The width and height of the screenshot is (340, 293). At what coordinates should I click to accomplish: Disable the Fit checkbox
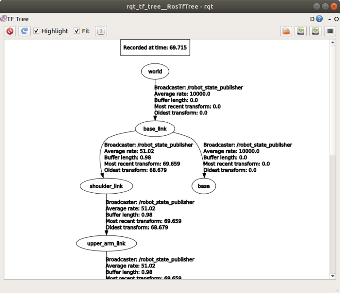[x=77, y=31]
